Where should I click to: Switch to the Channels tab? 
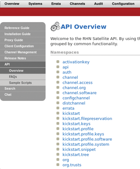tap(77, 4)
